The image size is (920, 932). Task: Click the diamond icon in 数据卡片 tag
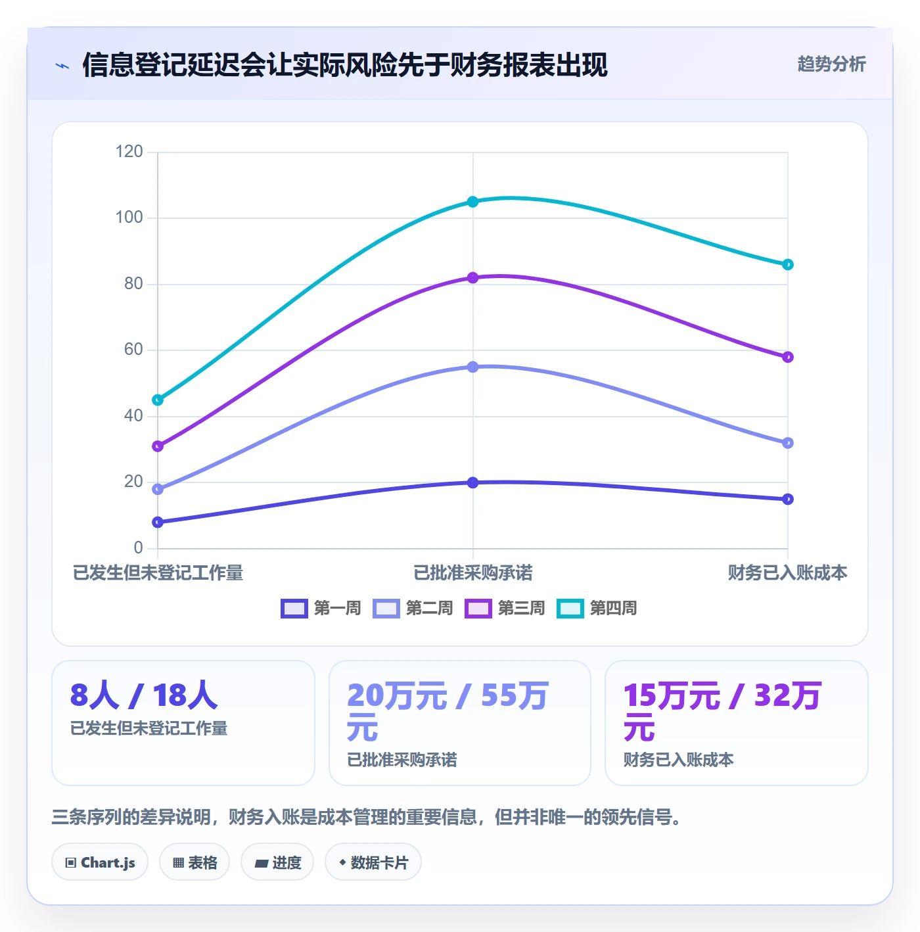coord(342,862)
